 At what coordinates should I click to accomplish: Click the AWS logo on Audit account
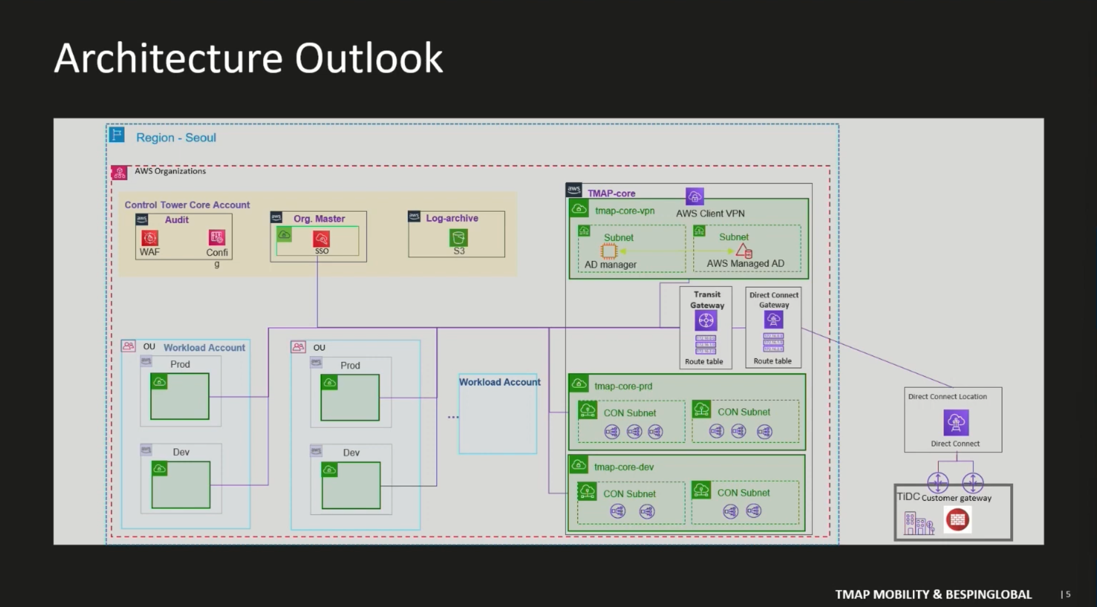pyautogui.click(x=142, y=220)
